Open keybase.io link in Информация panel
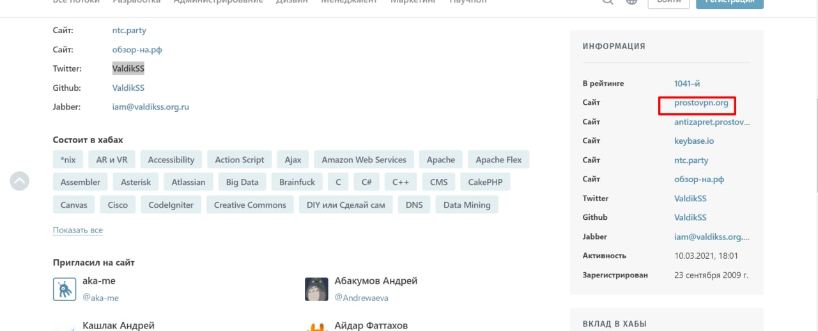This screenshot has height=331, width=818. tap(694, 141)
